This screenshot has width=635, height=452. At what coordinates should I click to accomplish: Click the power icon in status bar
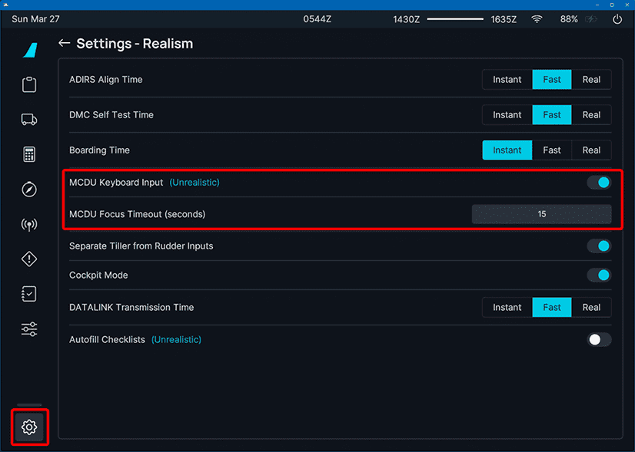[x=617, y=19]
